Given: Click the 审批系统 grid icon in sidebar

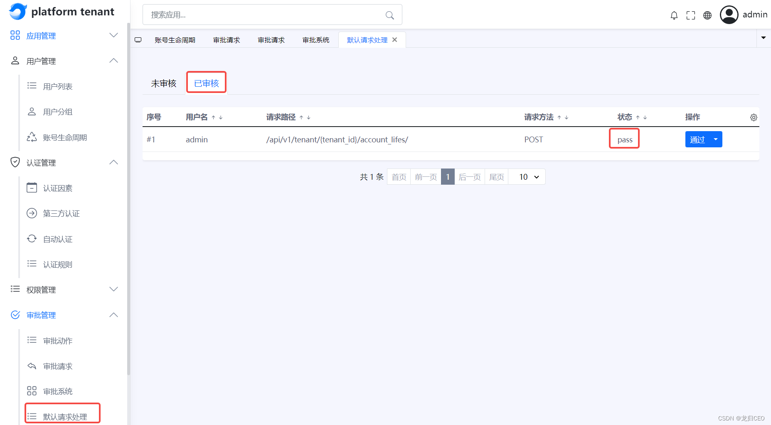Looking at the screenshot, I should 32,391.
